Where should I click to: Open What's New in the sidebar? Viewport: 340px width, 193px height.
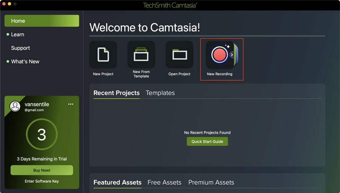coord(25,62)
